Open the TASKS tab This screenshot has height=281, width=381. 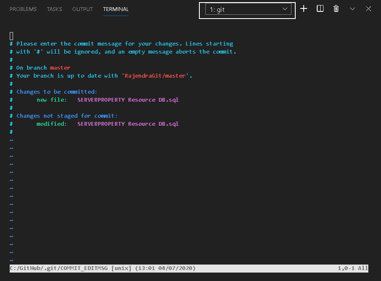click(54, 9)
